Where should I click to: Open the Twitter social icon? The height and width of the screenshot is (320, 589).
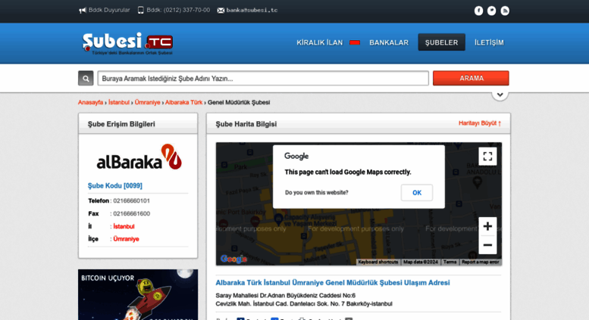click(x=491, y=11)
